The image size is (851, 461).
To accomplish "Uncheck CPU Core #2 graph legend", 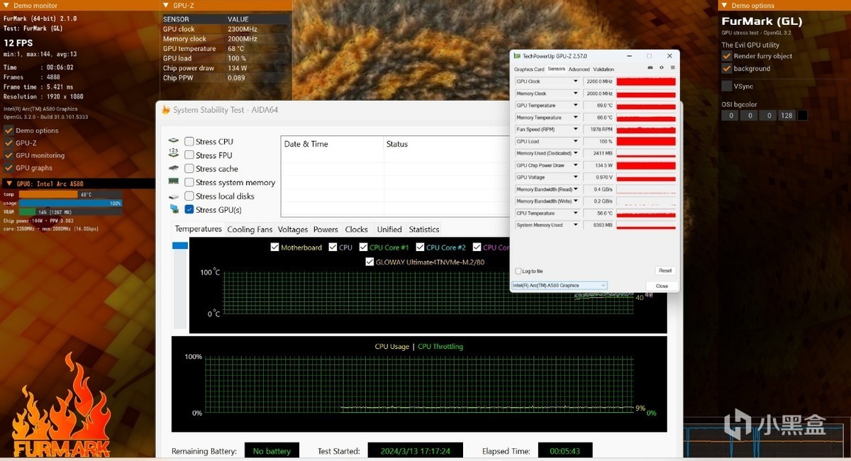I will tap(420, 248).
